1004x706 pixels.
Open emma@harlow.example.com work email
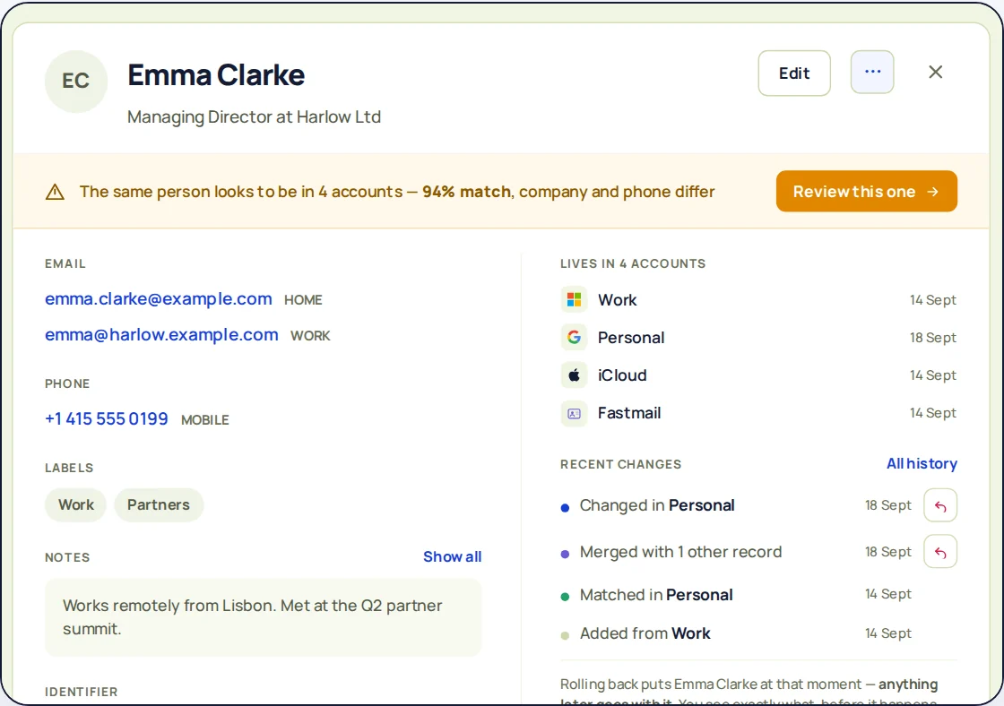pyautogui.click(x=161, y=335)
